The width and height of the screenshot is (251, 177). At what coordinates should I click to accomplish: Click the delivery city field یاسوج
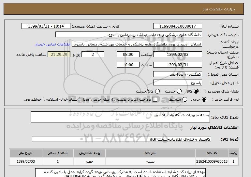[x=178, y=82]
